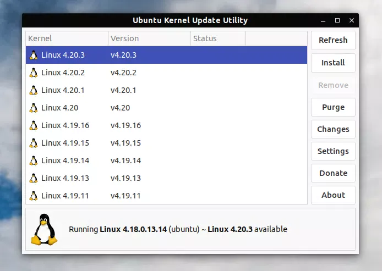This screenshot has height=271, width=382.
Task: Click the Tux icon beside Linux 4.19.16
Action: [34, 125]
